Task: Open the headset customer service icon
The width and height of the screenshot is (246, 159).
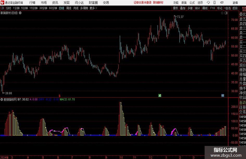Action: pos(208,3)
